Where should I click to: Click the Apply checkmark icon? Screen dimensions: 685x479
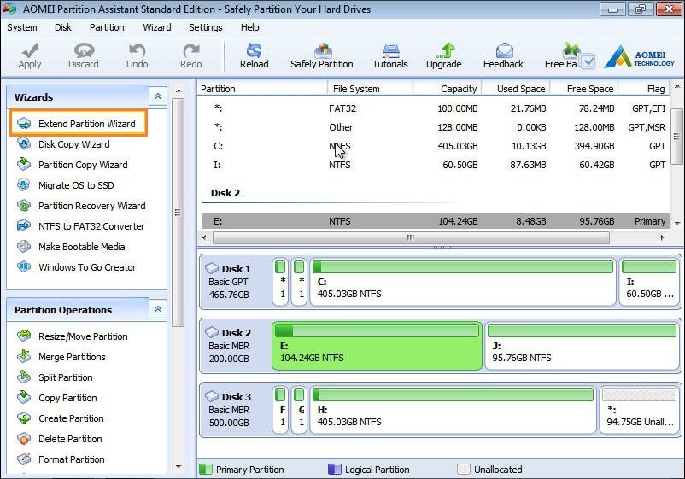[30, 50]
